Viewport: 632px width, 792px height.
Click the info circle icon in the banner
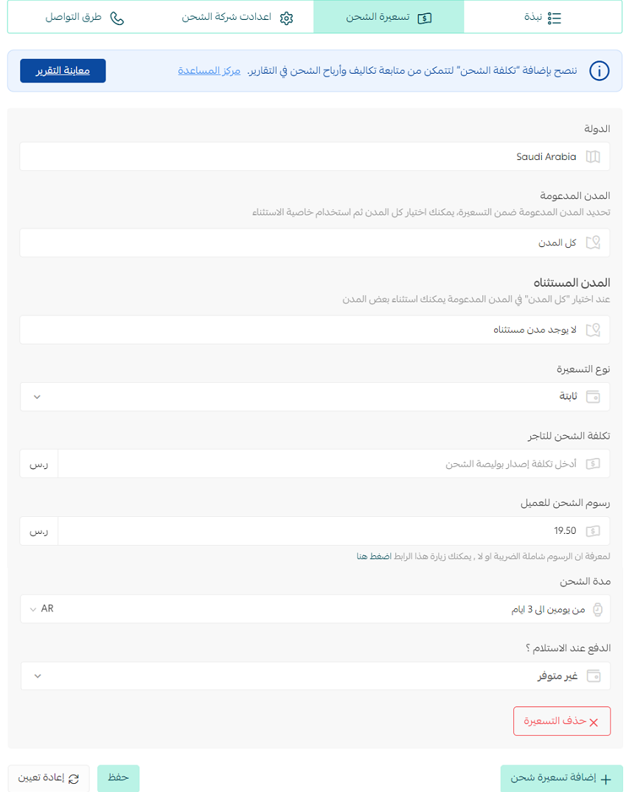pyautogui.click(x=599, y=71)
